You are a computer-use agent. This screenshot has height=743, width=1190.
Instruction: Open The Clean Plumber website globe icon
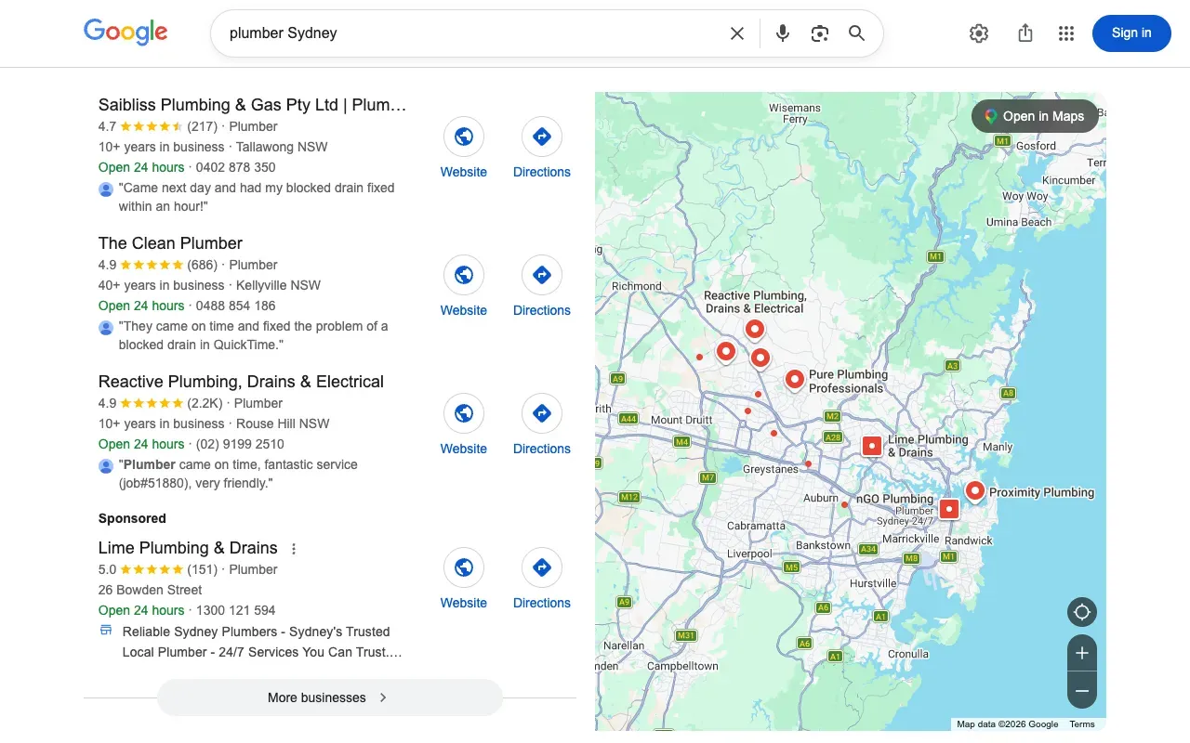[464, 276]
